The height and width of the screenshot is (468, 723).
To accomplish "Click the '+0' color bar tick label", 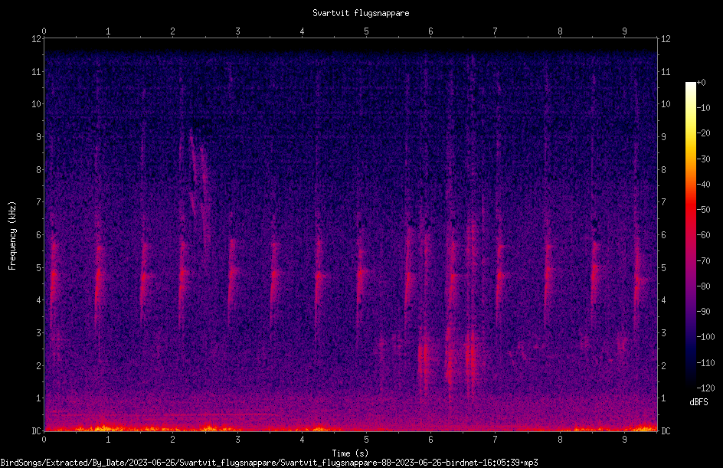I will click(701, 83).
